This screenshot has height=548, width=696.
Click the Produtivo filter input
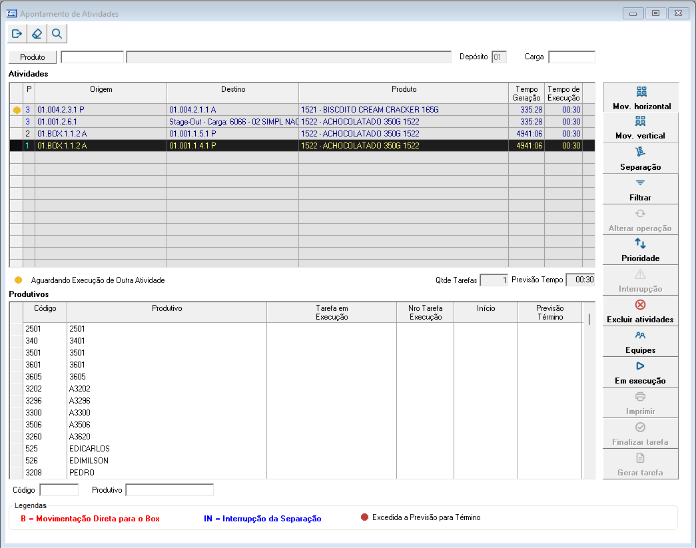tap(170, 490)
